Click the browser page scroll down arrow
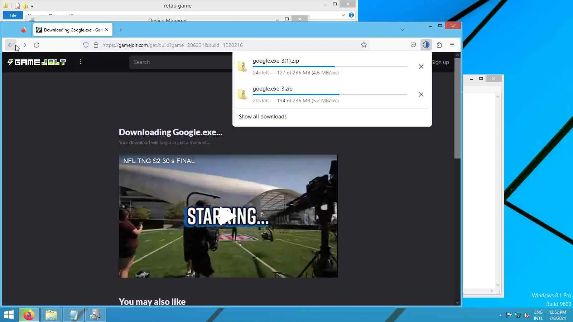Viewport: 573px width, 322px height. 457,303
